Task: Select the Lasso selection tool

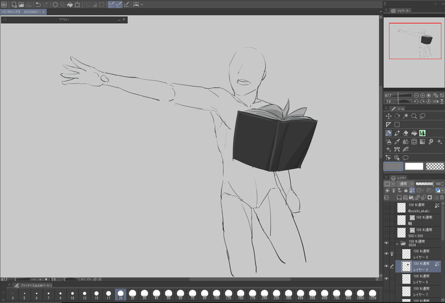Action: (423, 116)
